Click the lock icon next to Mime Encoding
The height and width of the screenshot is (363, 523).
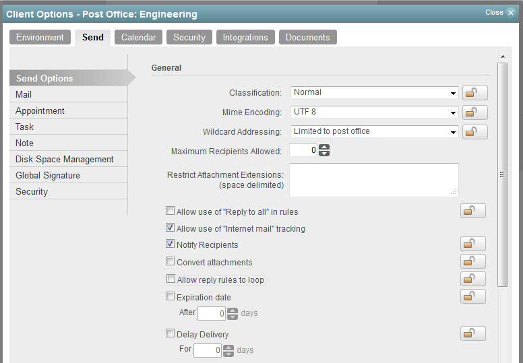click(475, 112)
